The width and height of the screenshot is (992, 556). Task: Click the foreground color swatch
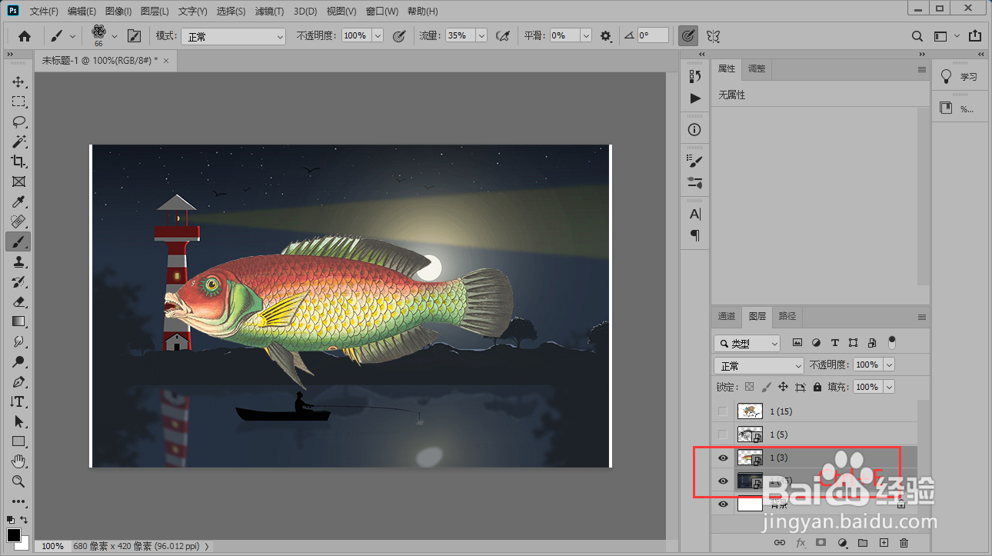(x=14, y=535)
